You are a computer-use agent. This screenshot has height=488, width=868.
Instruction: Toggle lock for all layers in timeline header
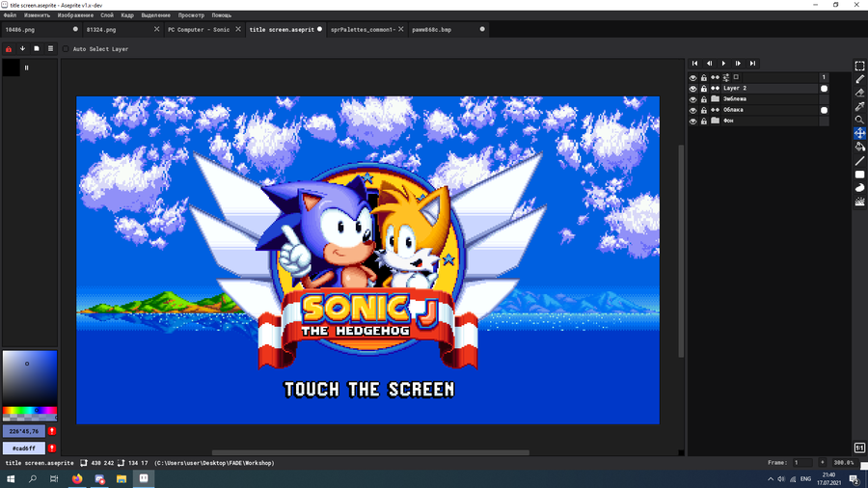point(704,77)
